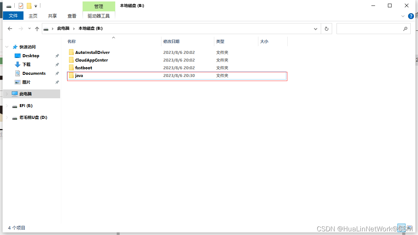Click the search magnifier icon
This screenshot has height=235, width=418.
(405, 29)
